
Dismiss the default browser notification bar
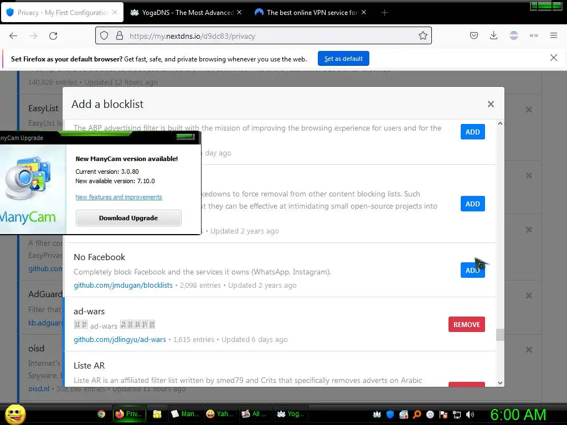coord(553,58)
